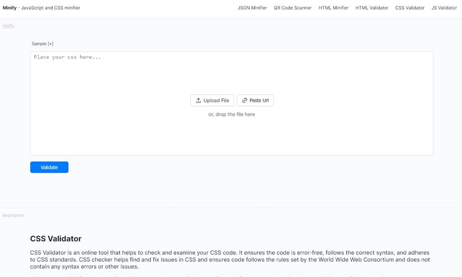Click the upload arrow icon in Upload File

tap(198, 100)
